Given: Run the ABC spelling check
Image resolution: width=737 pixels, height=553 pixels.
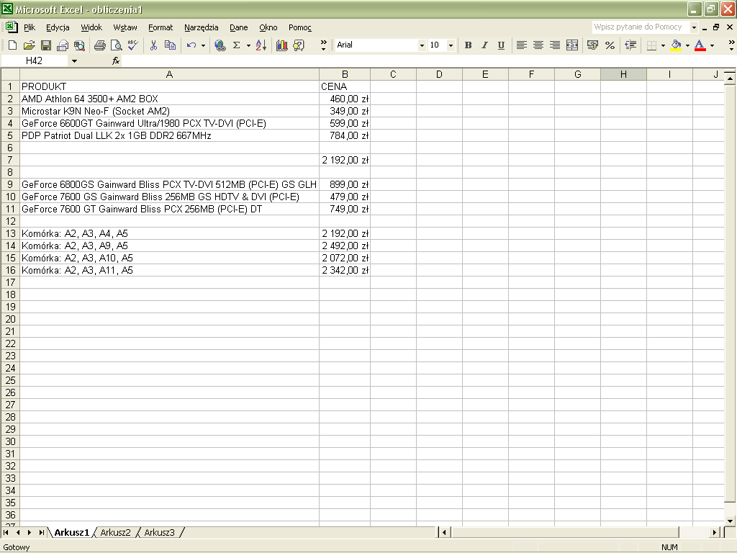Looking at the screenshot, I should click(x=133, y=45).
